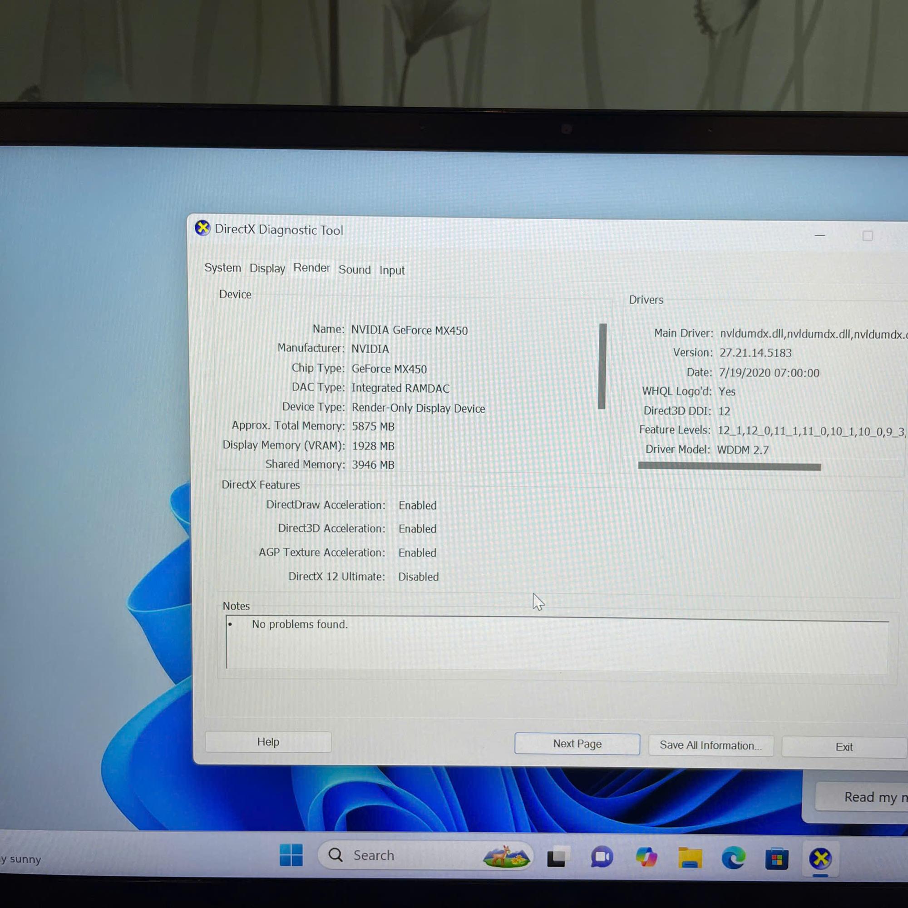Open Copilot from the taskbar

point(646,857)
